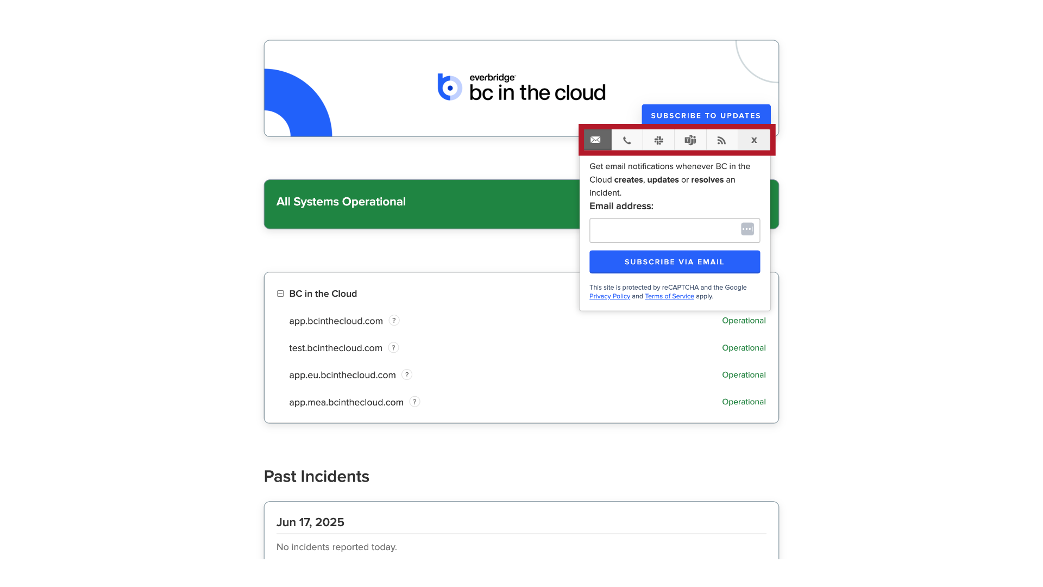1043x587 pixels.
Task: Click the app.mea.bcinthecloud.com component name
Action: click(x=346, y=402)
